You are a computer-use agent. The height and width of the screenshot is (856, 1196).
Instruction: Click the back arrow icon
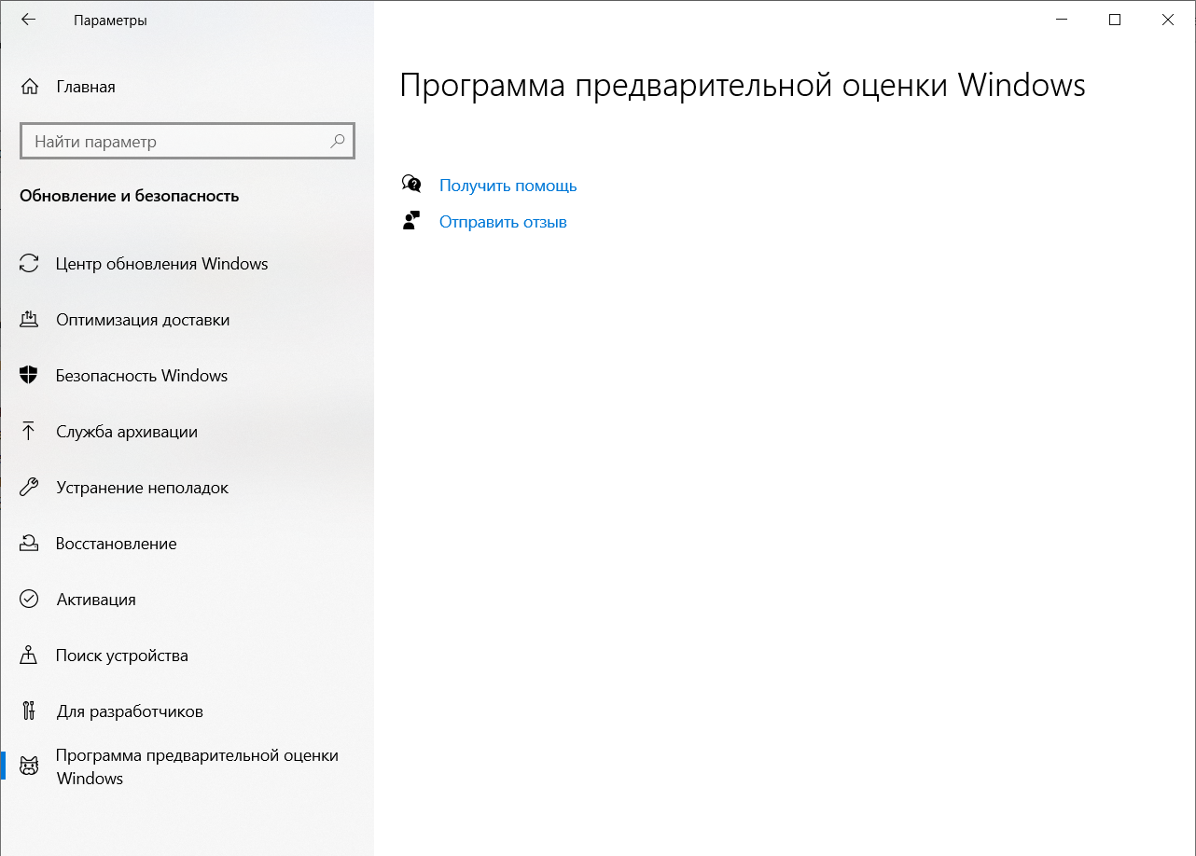[28, 20]
